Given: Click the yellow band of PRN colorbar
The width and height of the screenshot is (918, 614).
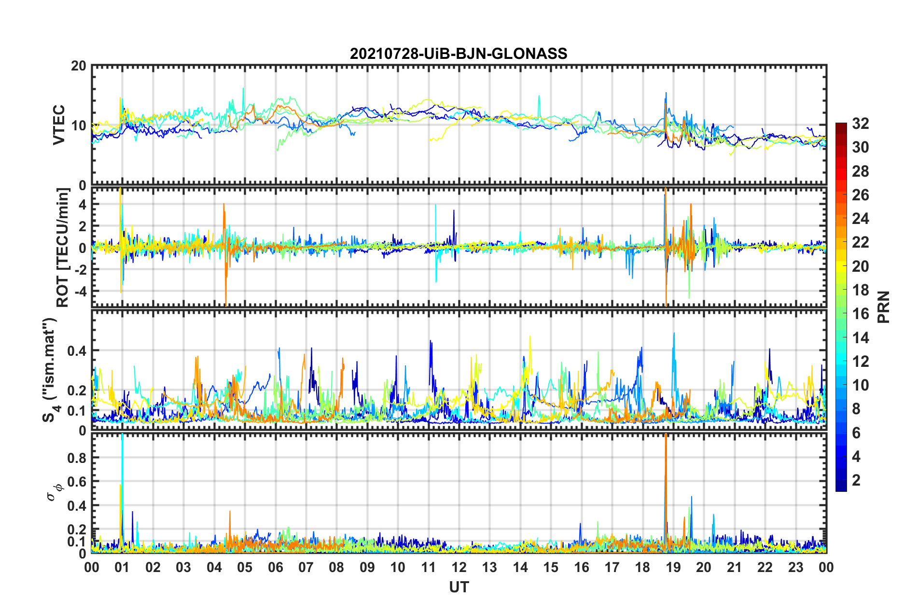Looking at the screenshot, I should 841,266.
